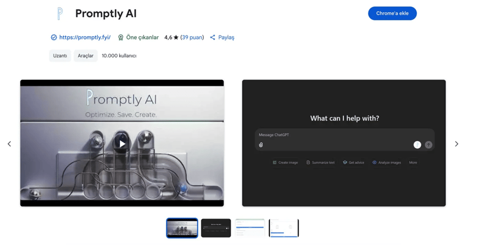Viewport: 479px width, 245px height.
Task: Select the third light screenshot thumbnail
Action: [x=250, y=228]
